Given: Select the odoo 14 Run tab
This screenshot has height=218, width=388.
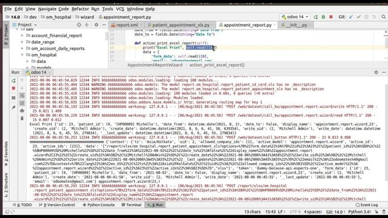Looking at the screenshot, I should pyautogui.click(x=38, y=72).
